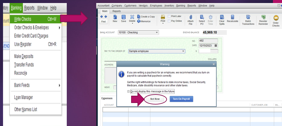Click the Save floppy disk icon

124,17
